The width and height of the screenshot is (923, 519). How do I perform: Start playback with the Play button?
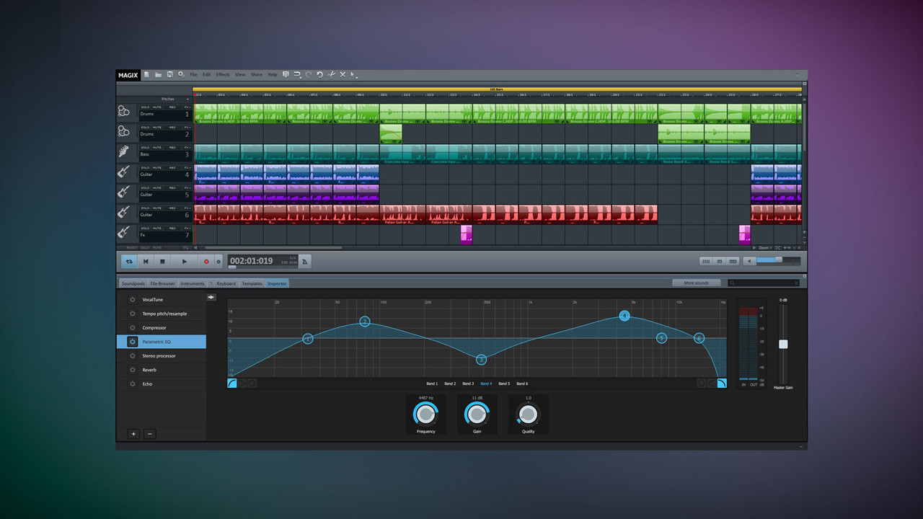(x=184, y=261)
